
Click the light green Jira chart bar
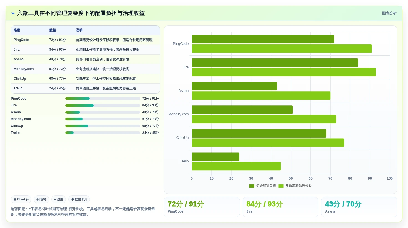pyautogui.click(x=284, y=72)
